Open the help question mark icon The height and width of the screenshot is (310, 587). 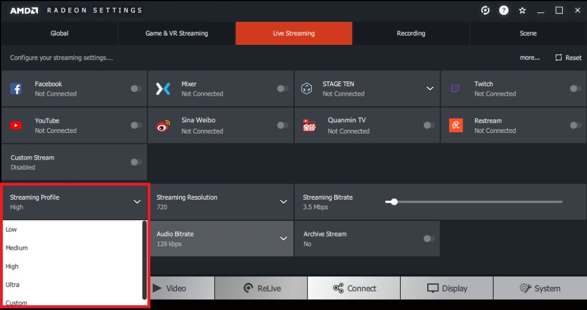point(504,11)
